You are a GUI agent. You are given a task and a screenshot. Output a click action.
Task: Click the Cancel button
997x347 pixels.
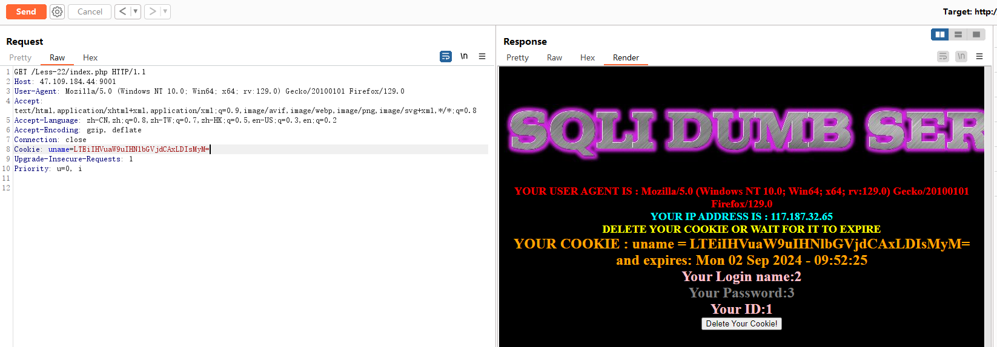click(x=90, y=11)
